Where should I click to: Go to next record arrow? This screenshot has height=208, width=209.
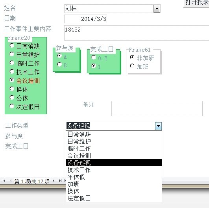(54, 181)
